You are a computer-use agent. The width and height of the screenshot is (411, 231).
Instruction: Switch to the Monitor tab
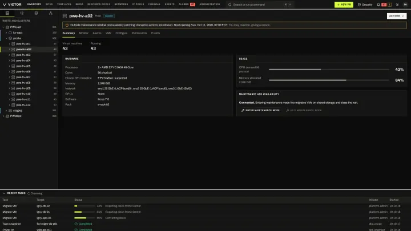coord(83,33)
